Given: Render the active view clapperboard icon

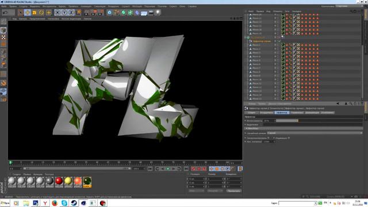Looking at the screenshot, I should (87, 12).
